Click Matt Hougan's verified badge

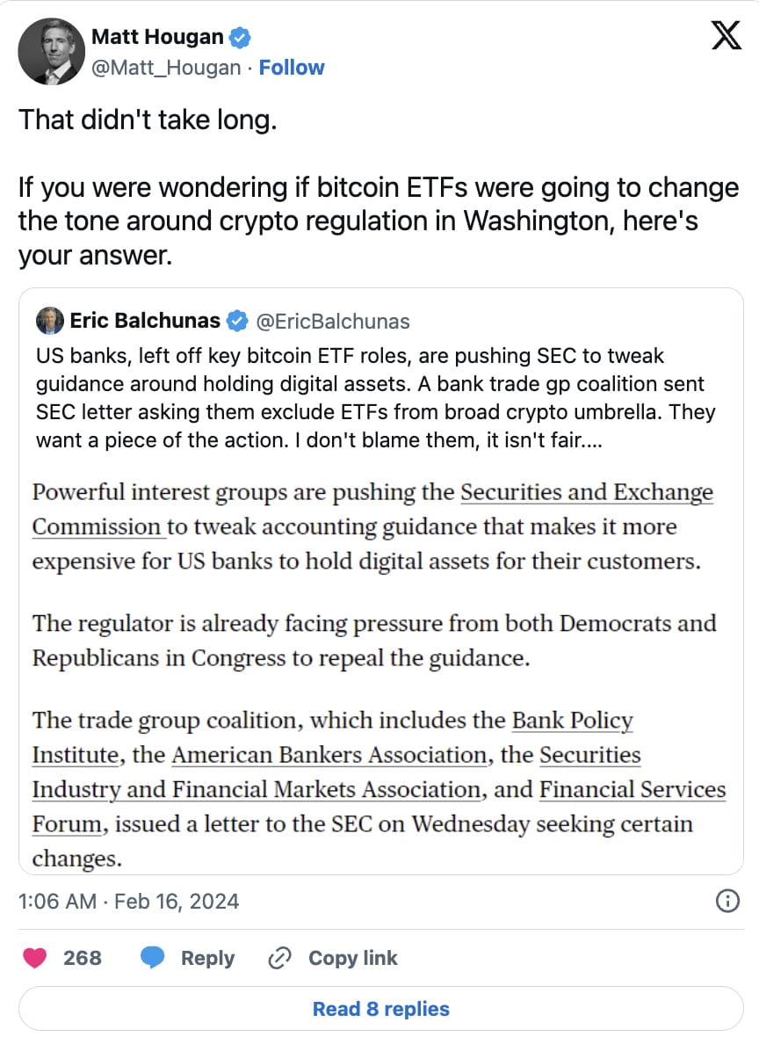pyautogui.click(x=239, y=36)
